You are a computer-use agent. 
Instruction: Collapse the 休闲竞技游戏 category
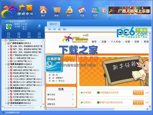(6, 103)
